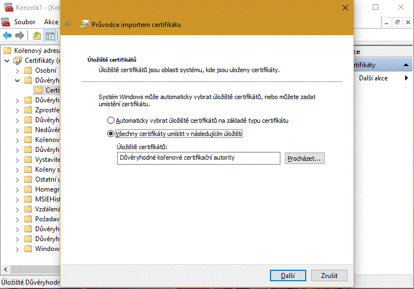The image size is (414, 289).
Task: Click the wizard's back arrow in header
Action: [68, 24]
